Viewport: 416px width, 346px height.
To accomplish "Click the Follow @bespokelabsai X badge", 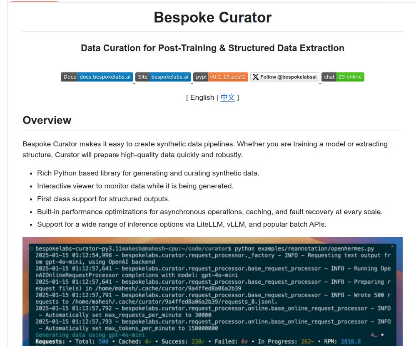I will tap(285, 77).
